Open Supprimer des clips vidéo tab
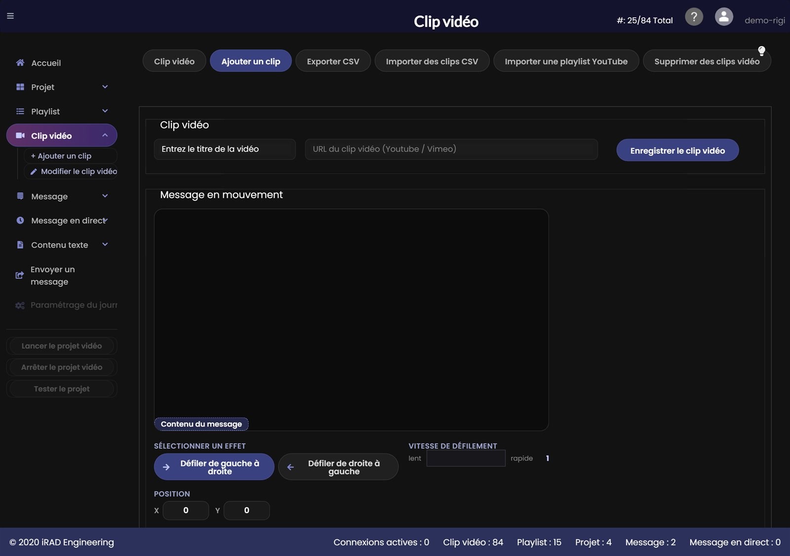Image resolution: width=790 pixels, height=556 pixels. pyautogui.click(x=707, y=61)
